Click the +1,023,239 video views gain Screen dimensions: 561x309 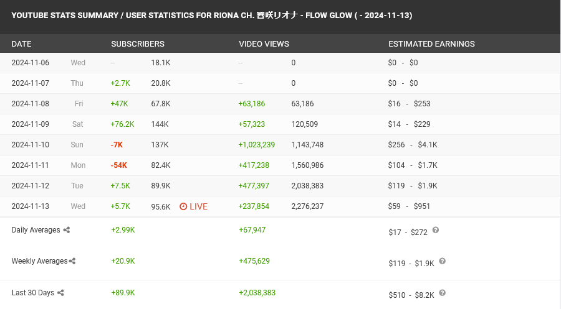[x=257, y=145]
